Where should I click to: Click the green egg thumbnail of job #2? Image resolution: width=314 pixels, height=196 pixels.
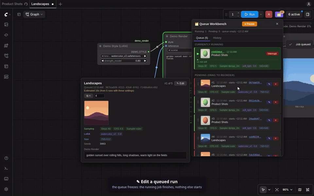point(205,102)
